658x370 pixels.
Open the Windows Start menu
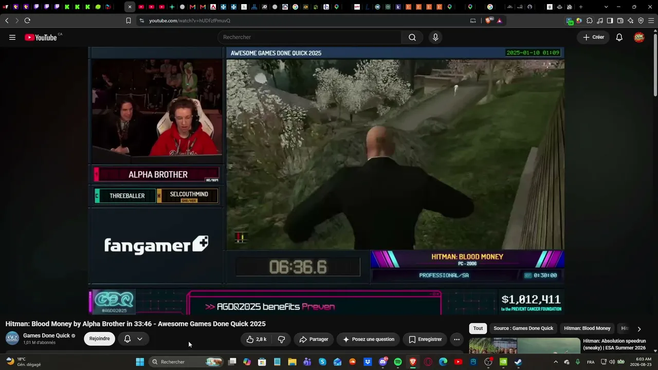point(140,362)
